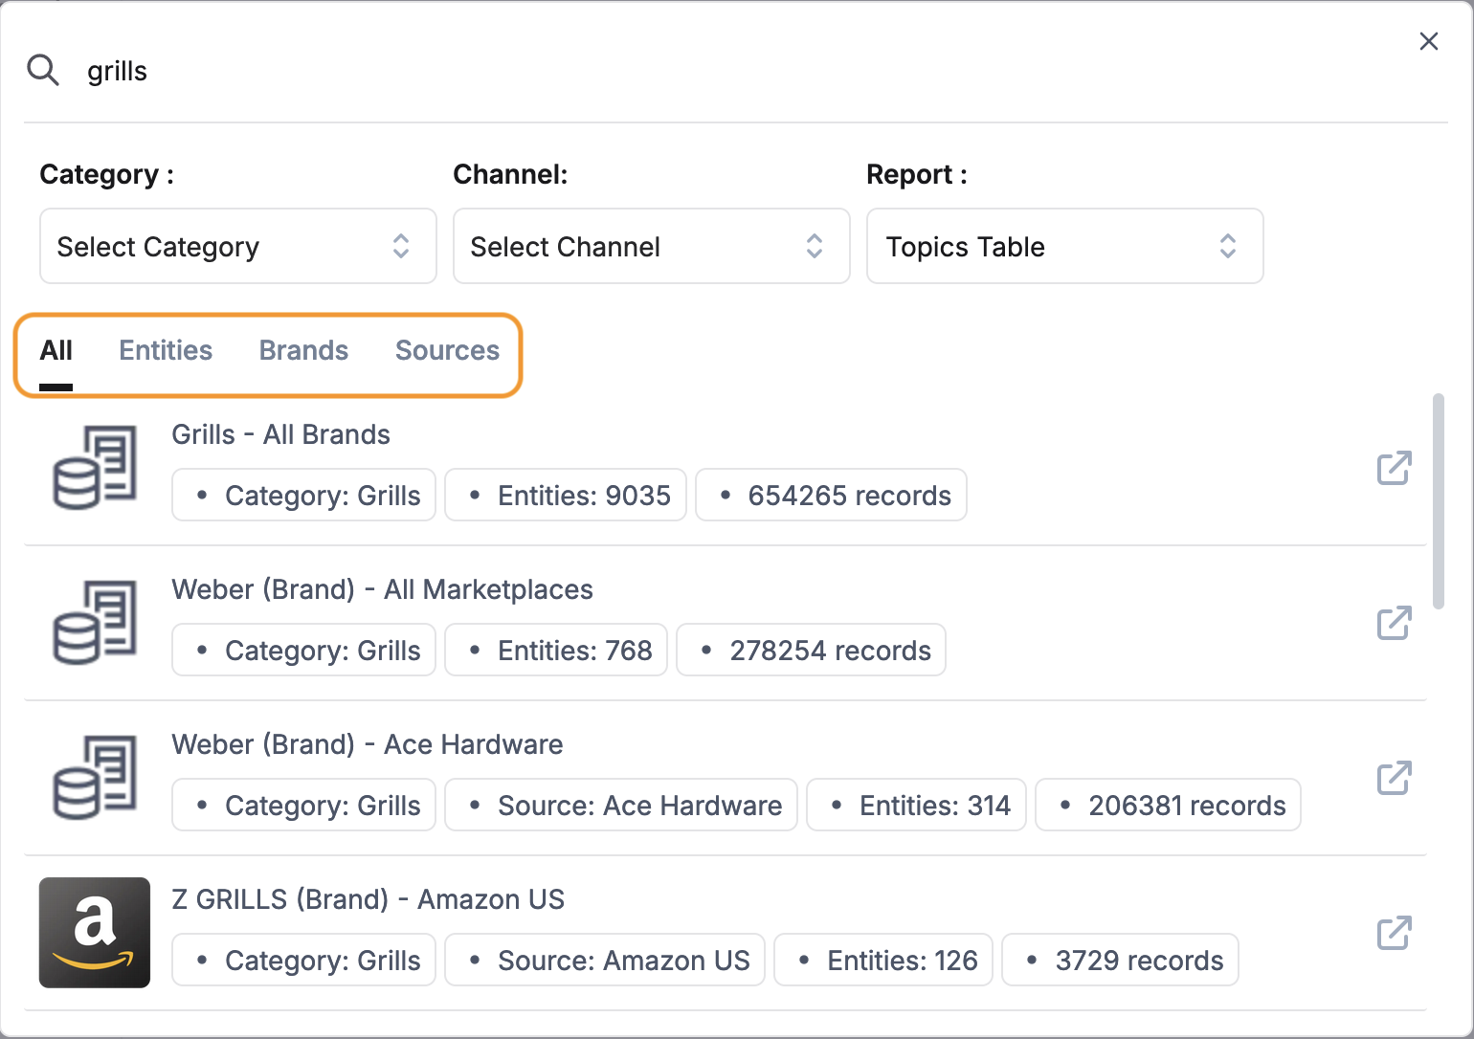Click the 'Entities: 126' tag
1474x1039 pixels.
point(883,960)
